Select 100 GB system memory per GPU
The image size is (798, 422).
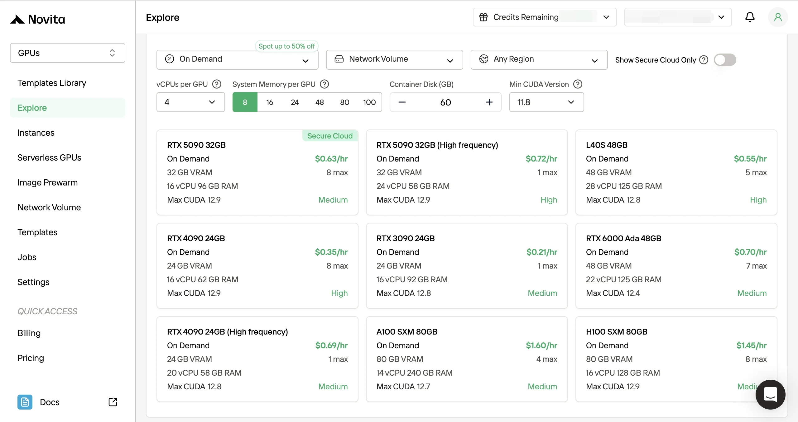[369, 102]
